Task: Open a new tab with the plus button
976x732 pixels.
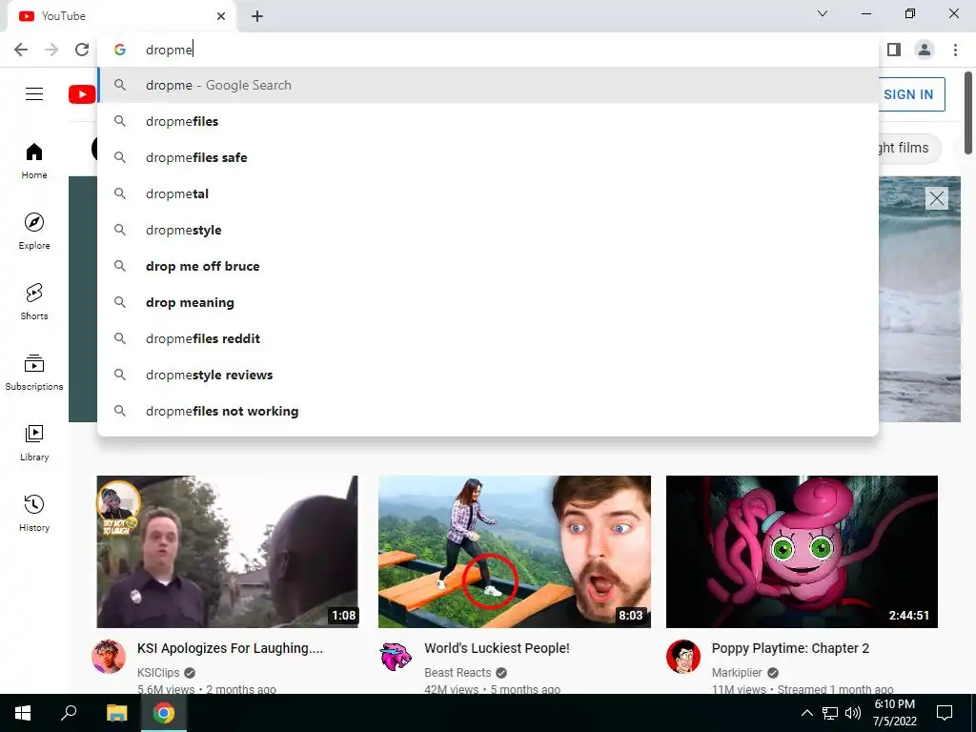Action: coord(257,16)
